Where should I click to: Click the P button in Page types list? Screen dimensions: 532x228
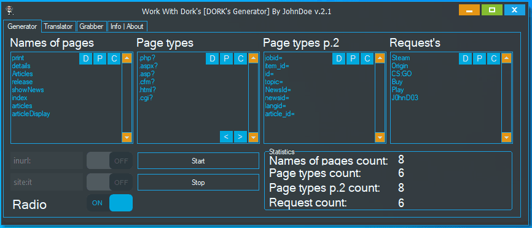point(226,59)
